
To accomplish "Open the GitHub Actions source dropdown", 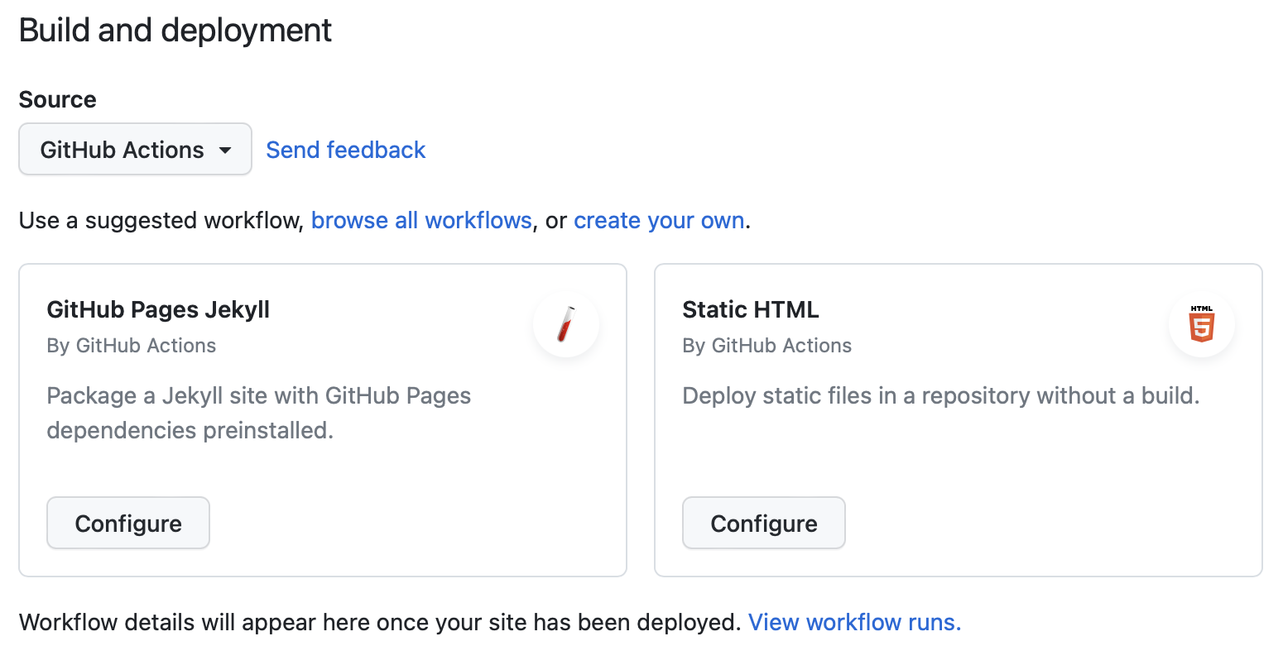I will 135,150.
